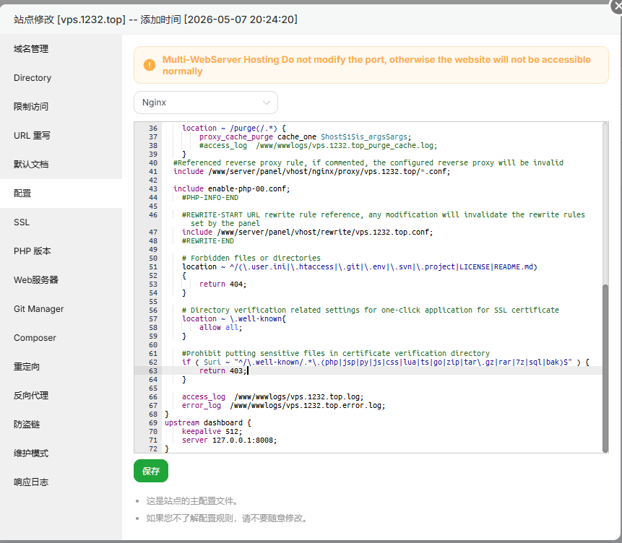
Task: Open the 限制访问 tab
Action: pos(31,107)
